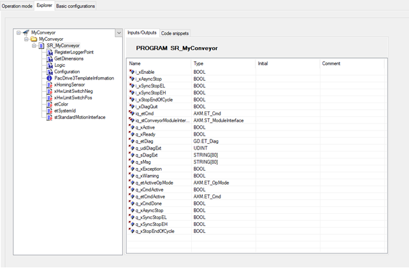Click the Name column header

click(x=135, y=64)
